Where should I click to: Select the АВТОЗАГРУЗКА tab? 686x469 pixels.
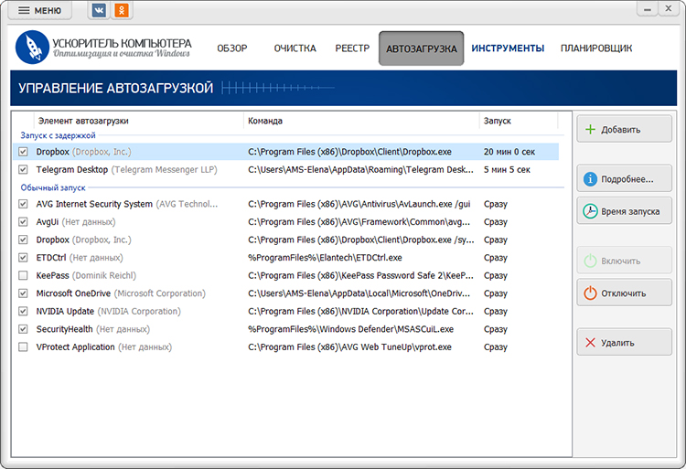[422, 48]
